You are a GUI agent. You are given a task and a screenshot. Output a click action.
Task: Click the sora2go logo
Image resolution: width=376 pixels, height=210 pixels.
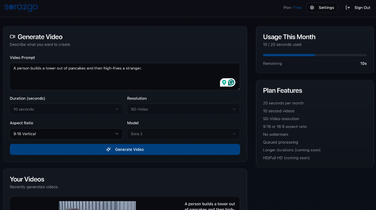click(x=21, y=7)
